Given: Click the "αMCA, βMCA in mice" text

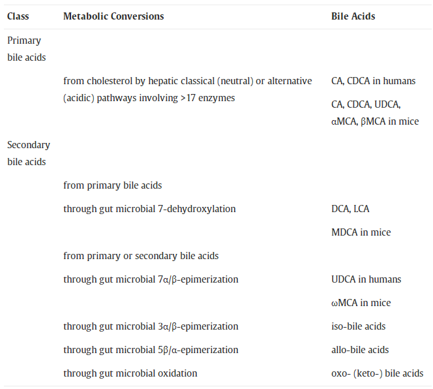Looking at the screenshot, I should click(375, 121).
